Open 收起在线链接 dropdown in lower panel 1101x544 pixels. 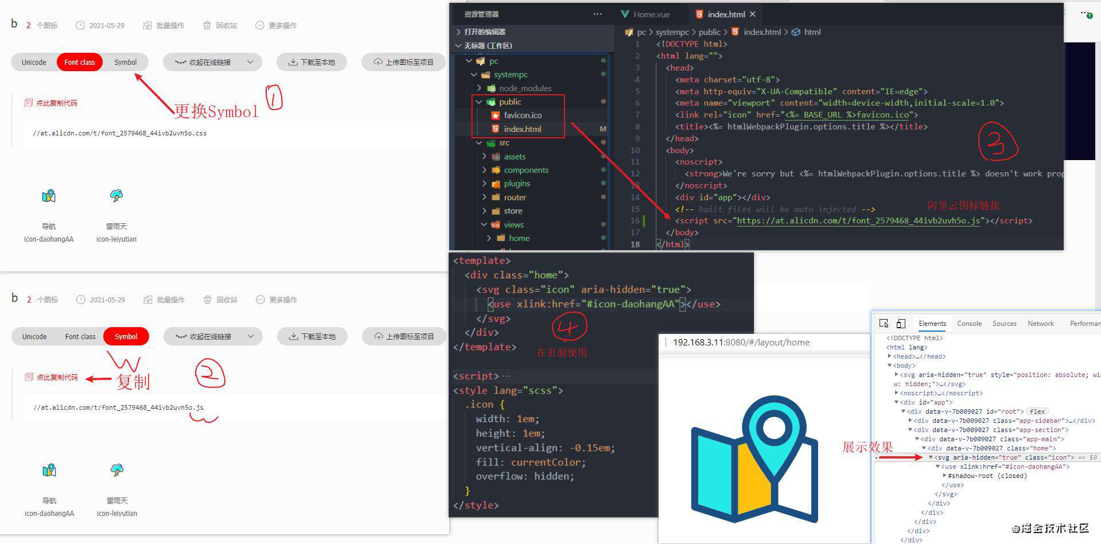tap(213, 336)
